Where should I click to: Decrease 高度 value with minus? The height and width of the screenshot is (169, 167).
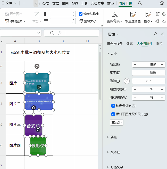[x=135, y=64]
